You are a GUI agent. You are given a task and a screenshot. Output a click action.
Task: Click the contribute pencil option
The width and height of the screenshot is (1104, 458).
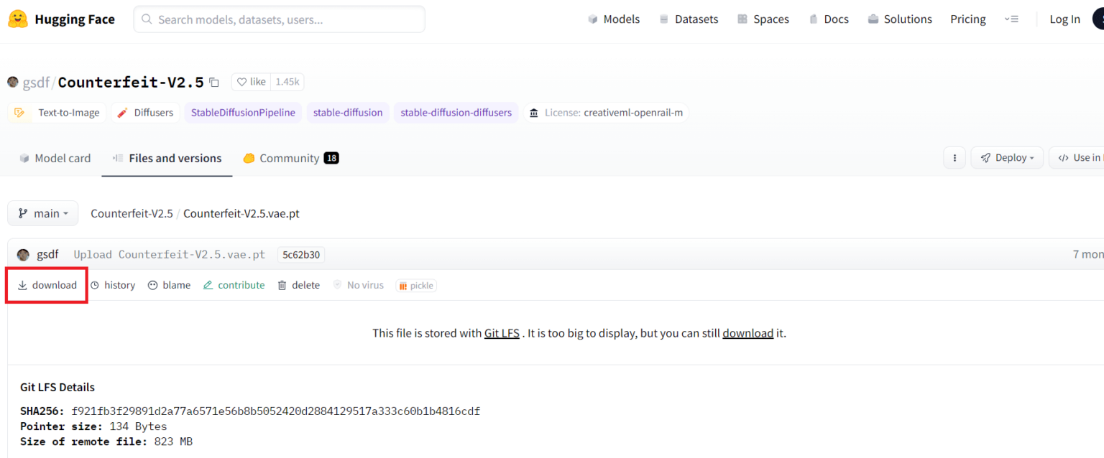click(234, 285)
